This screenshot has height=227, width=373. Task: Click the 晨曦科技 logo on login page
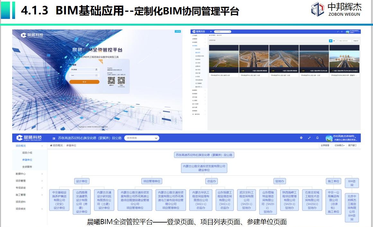(32, 35)
